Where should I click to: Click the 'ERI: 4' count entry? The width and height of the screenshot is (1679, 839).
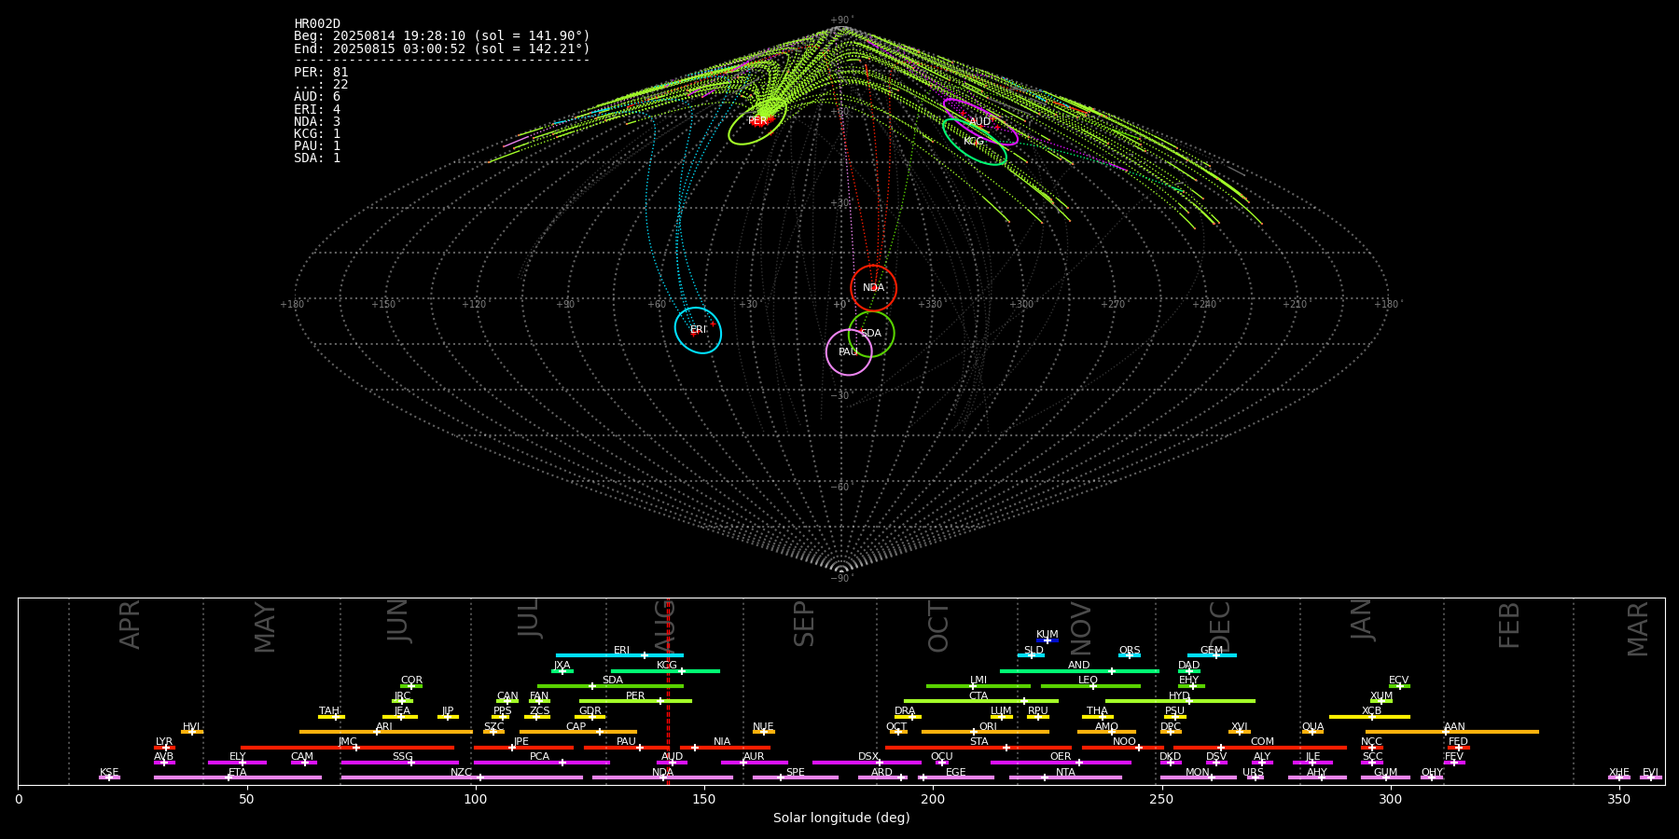click(317, 109)
